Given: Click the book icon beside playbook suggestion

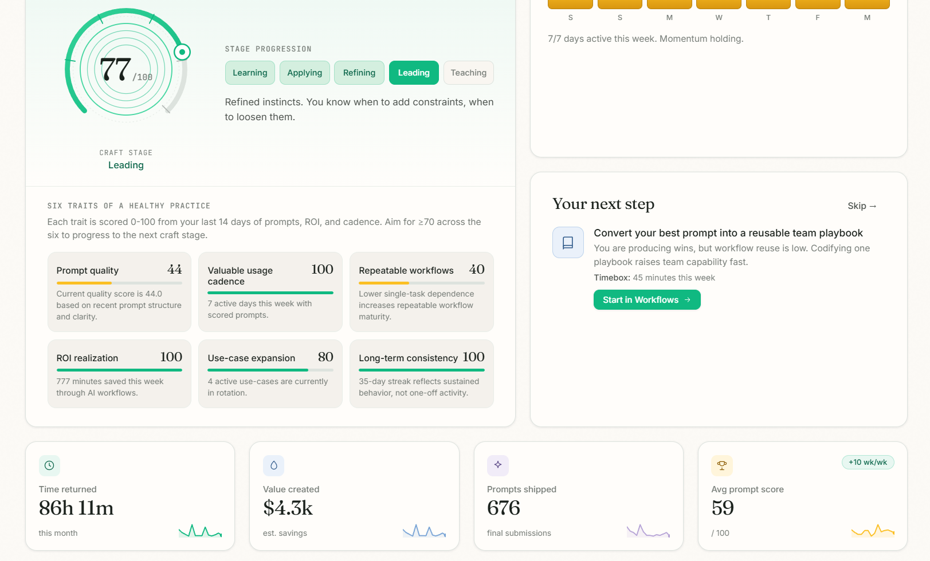Looking at the screenshot, I should tap(568, 243).
